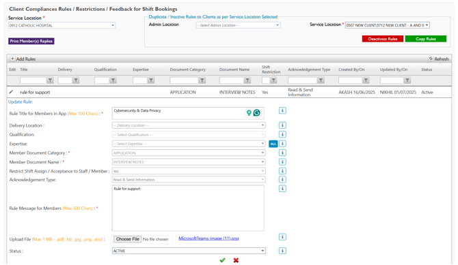Click info icon beside Acknowledgement Type dropdown
Screen dimensions: 458x265
tap(282, 179)
